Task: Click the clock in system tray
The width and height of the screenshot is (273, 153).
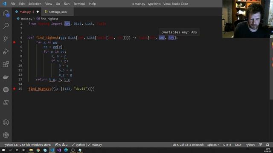Action: coord(268,150)
